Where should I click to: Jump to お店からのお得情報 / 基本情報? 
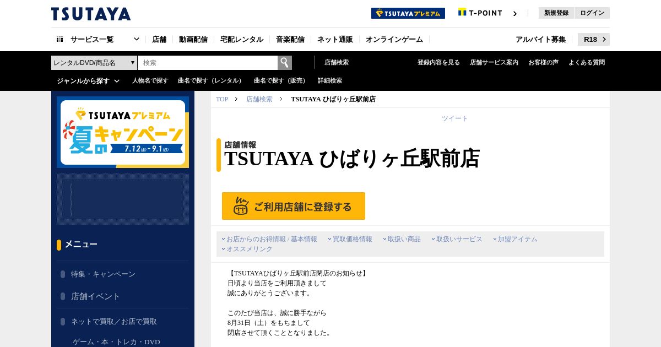pos(272,239)
